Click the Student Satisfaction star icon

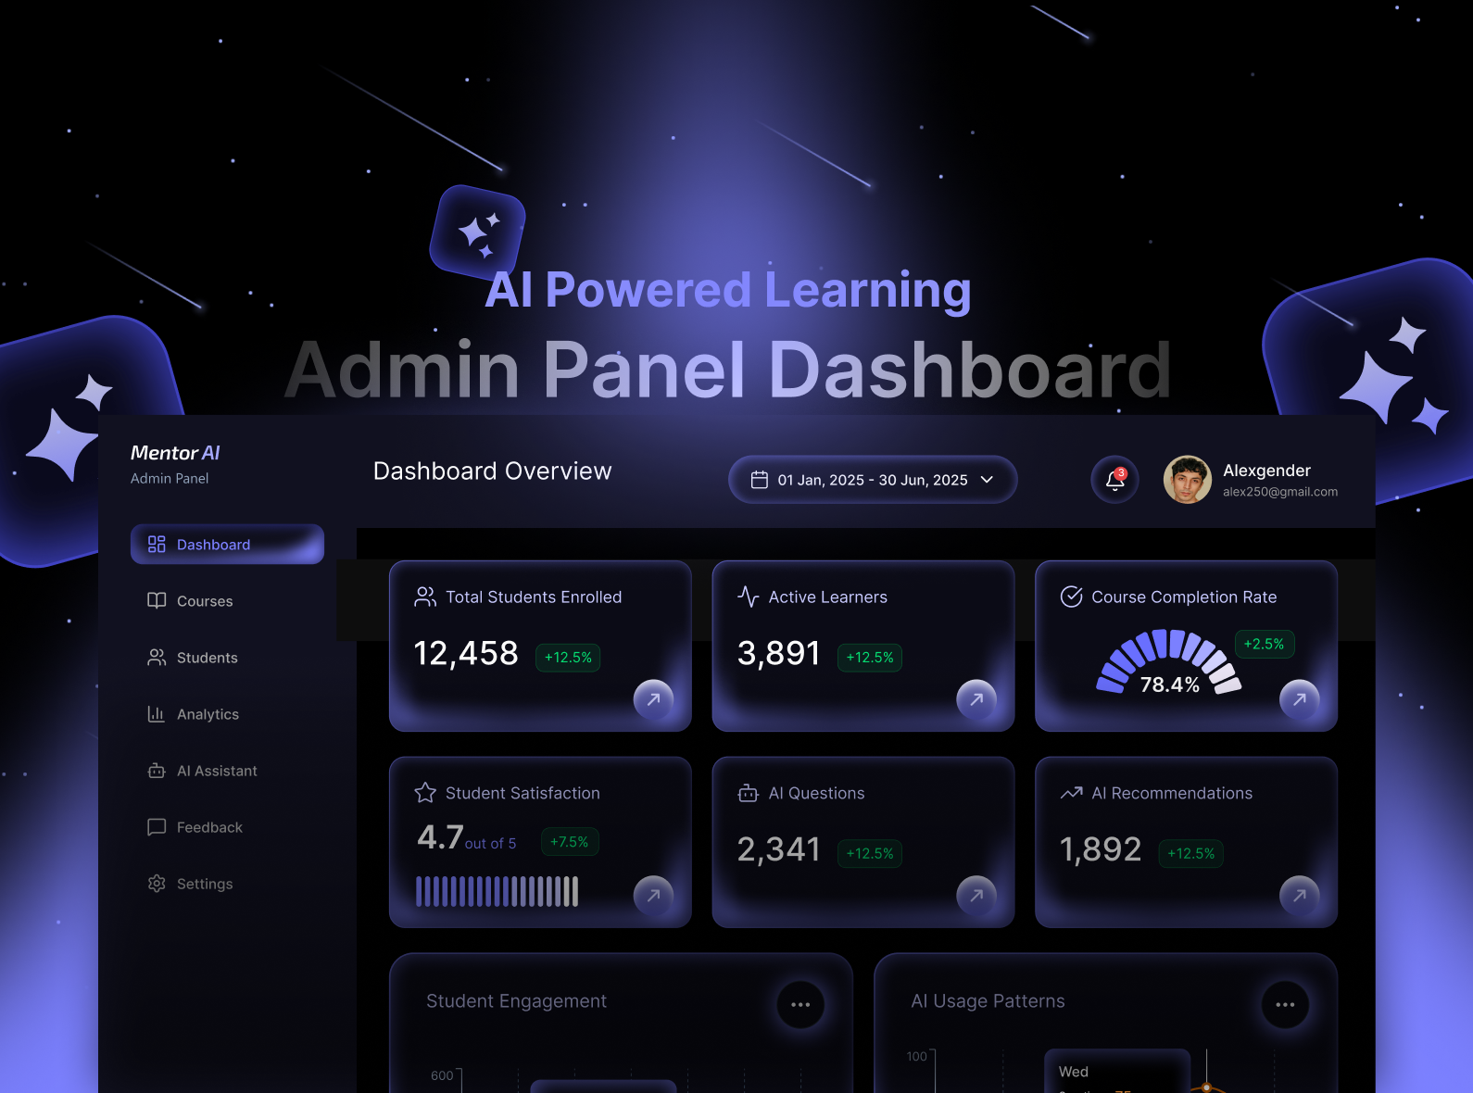425,793
